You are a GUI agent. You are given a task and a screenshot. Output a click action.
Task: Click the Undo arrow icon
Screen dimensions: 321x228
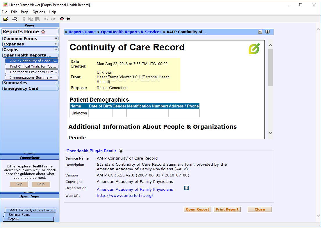[x=46, y=19]
